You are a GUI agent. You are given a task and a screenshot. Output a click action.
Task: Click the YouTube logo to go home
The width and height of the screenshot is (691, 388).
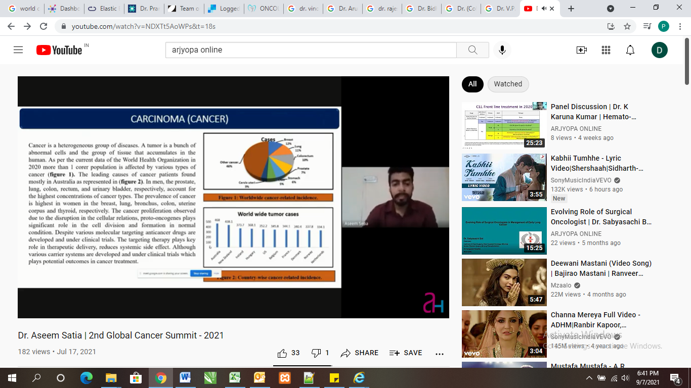click(60, 50)
